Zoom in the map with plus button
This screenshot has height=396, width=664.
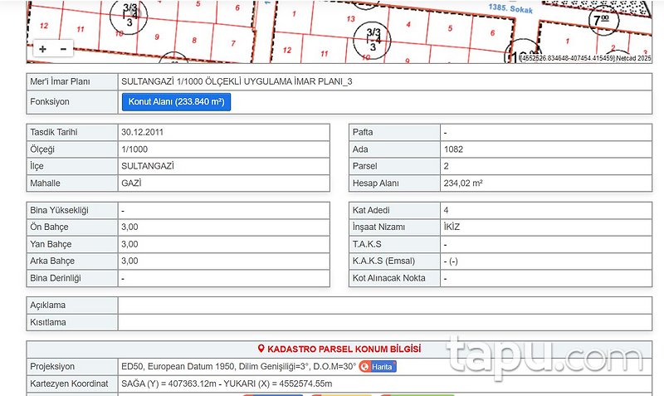(43, 49)
